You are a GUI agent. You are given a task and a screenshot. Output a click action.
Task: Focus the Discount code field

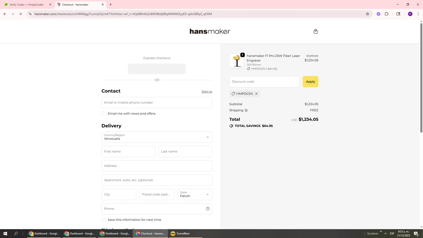click(264, 81)
